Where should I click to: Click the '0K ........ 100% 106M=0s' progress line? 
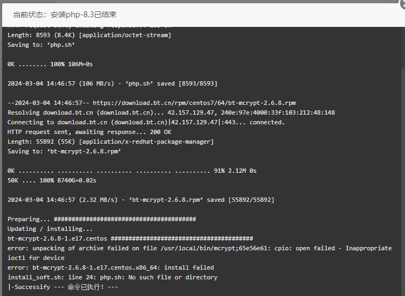pyautogui.click(x=50, y=64)
